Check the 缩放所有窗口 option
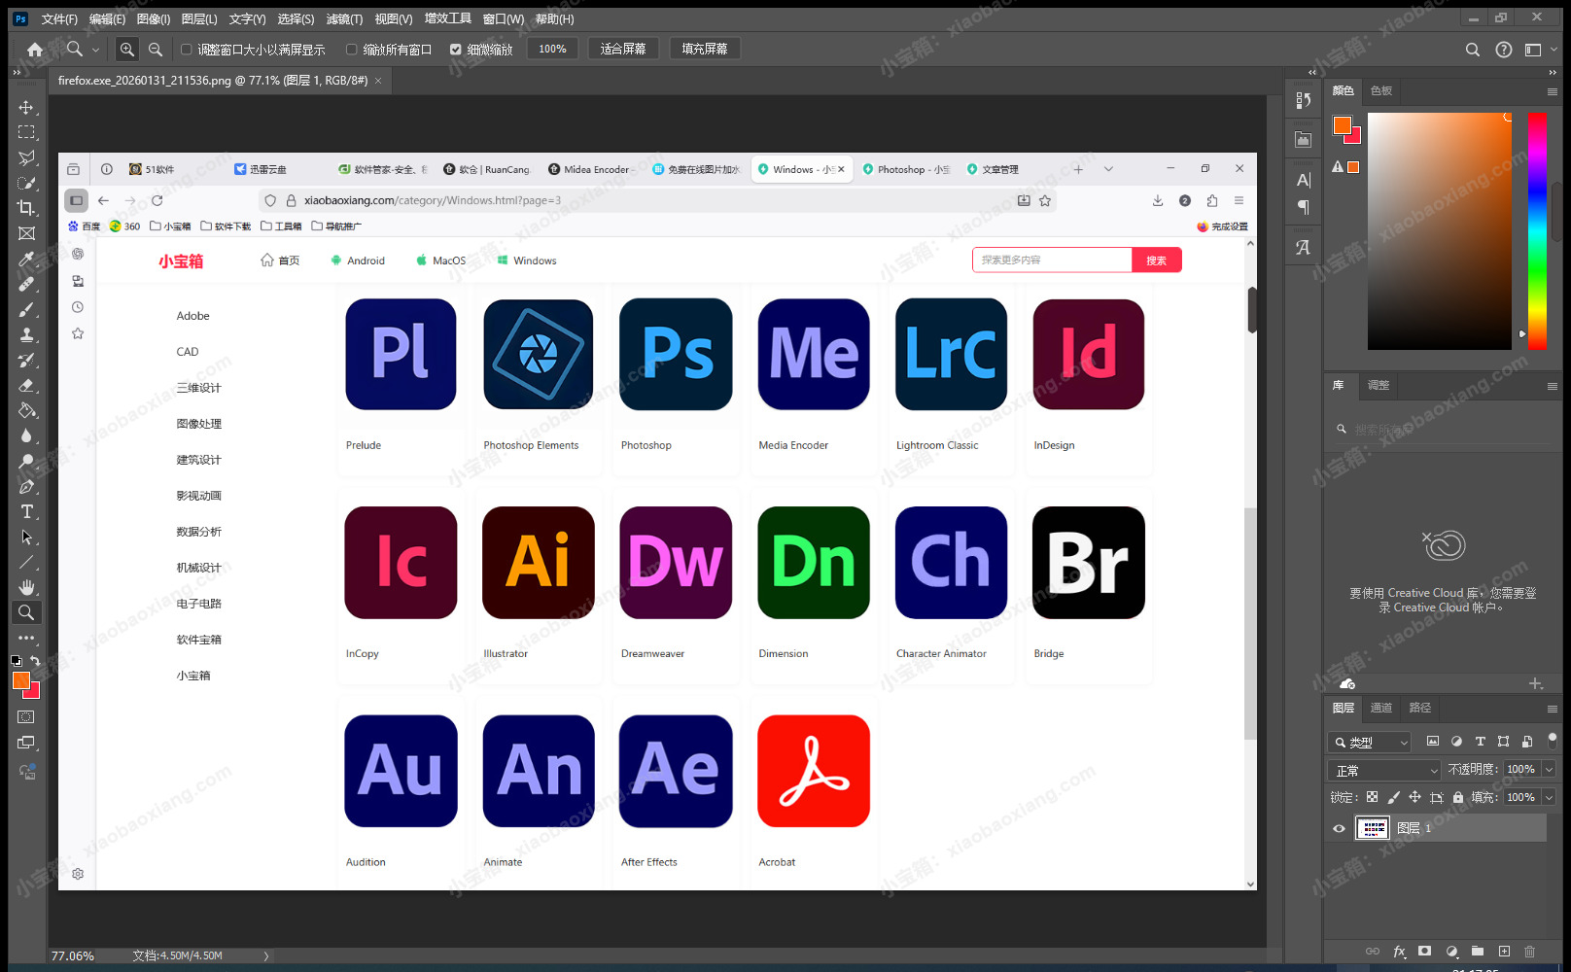The height and width of the screenshot is (972, 1571). pos(352,50)
